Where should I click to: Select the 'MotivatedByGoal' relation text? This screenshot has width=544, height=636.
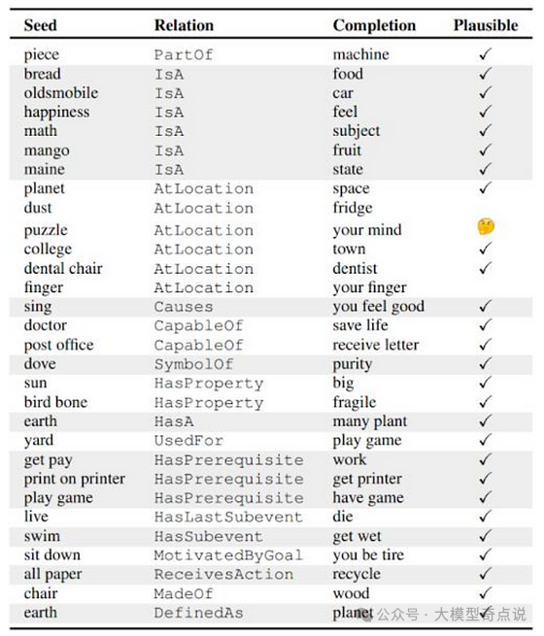tap(228, 555)
